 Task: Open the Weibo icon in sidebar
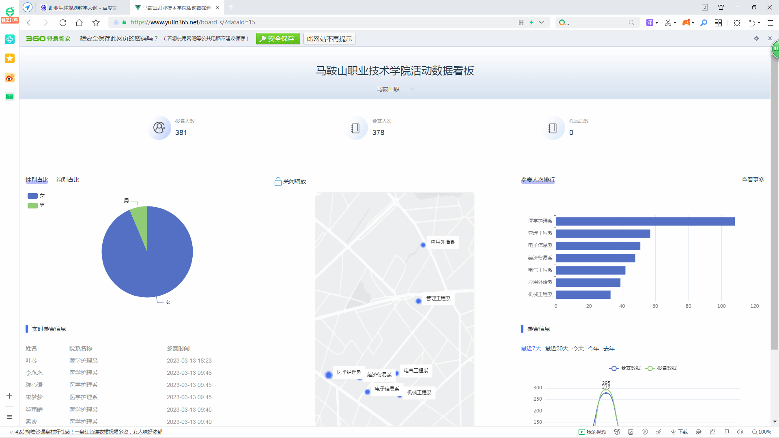(10, 77)
